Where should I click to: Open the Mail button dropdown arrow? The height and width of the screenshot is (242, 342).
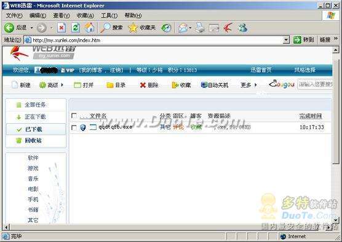190,28
